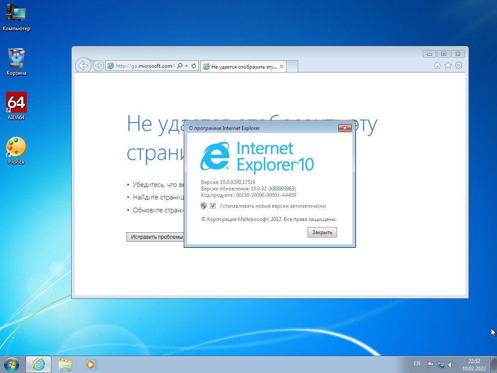Click the 'Обновите страни' bullet text

coord(158,210)
